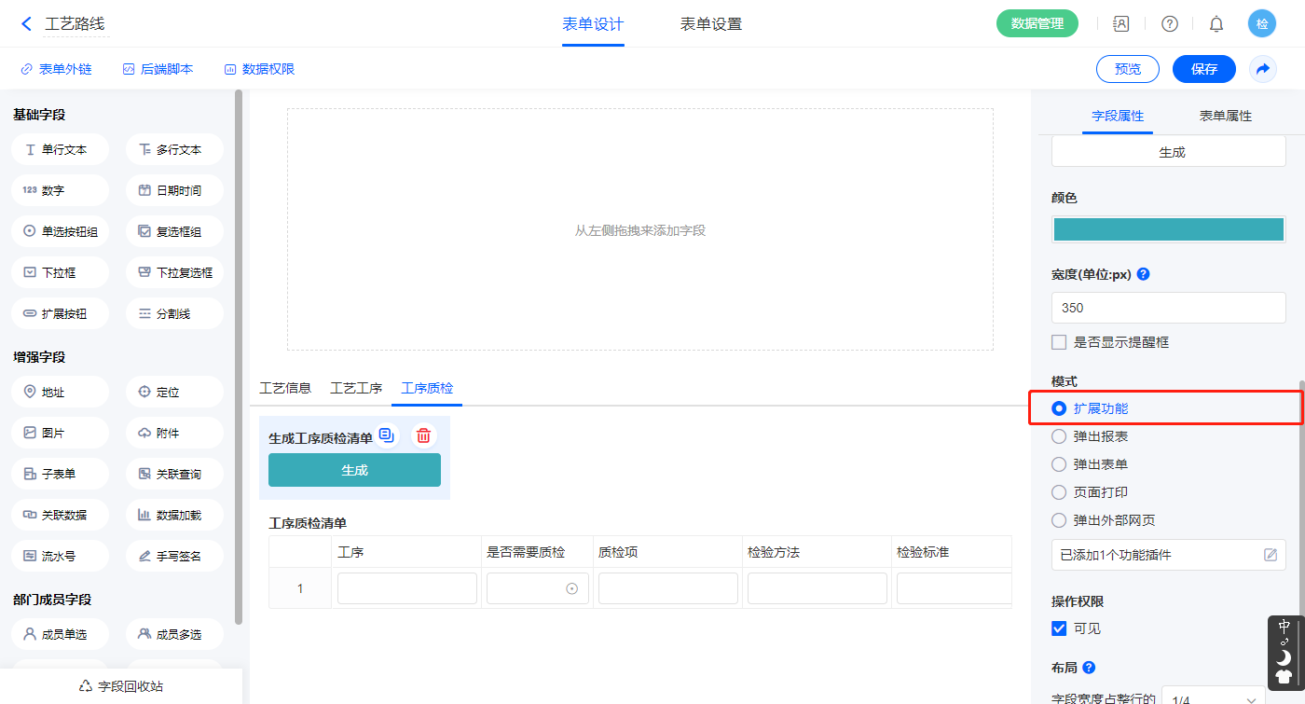Open the 是否需要质检 cell selector
This screenshot has height=704, width=1305.
tap(537, 588)
